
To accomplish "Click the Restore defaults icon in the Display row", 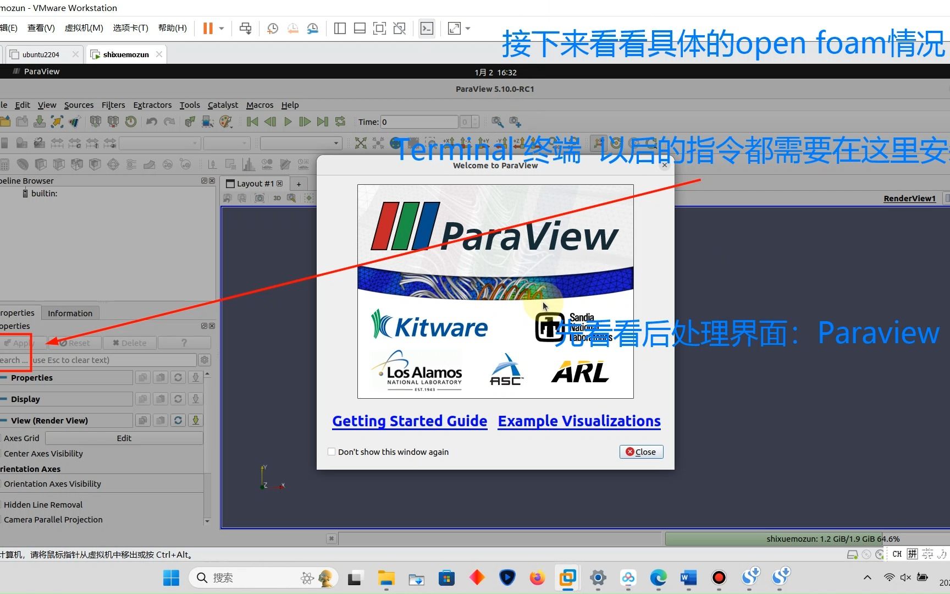I will pyautogui.click(x=178, y=399).
